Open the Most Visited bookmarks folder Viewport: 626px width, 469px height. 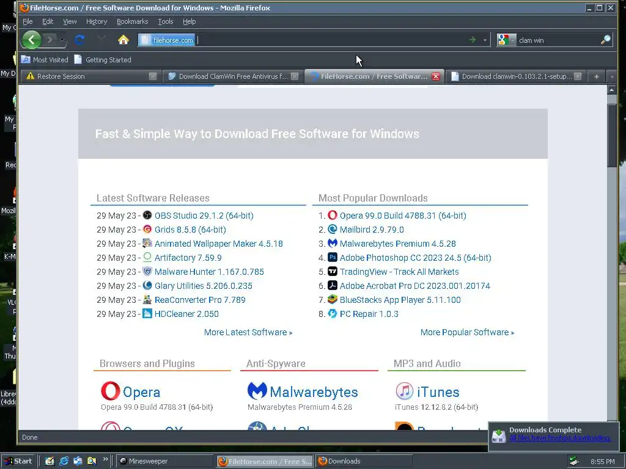click(x=44, y=60)
